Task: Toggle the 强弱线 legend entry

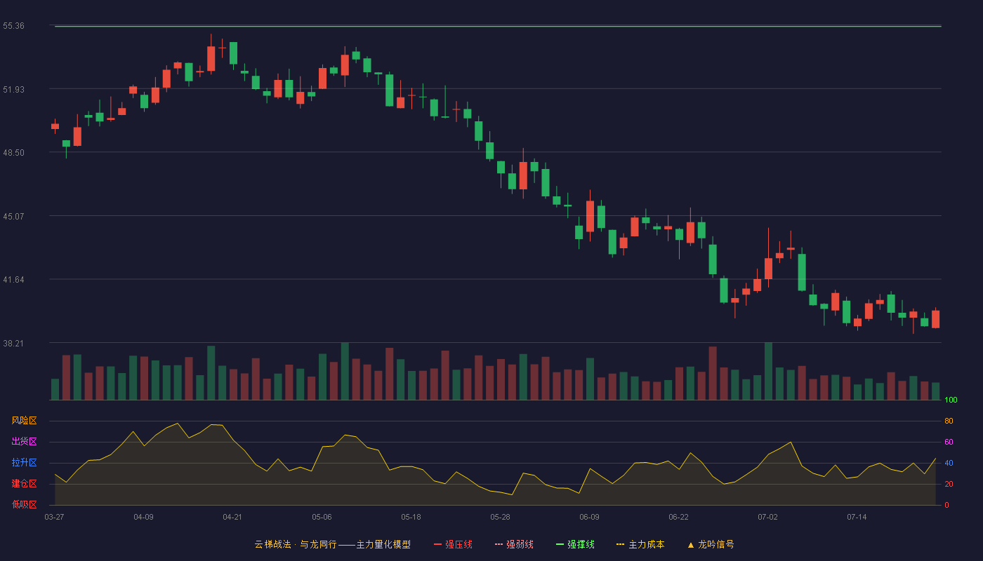Action: pyautogui.click(x=514, y=544)
